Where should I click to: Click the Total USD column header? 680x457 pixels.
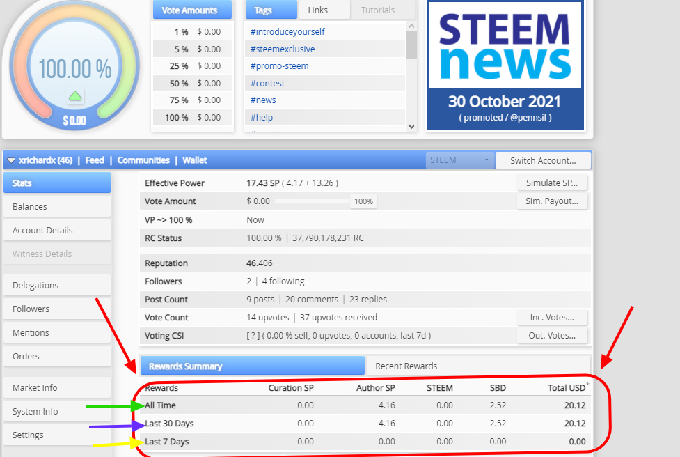[x=567, y=387]
